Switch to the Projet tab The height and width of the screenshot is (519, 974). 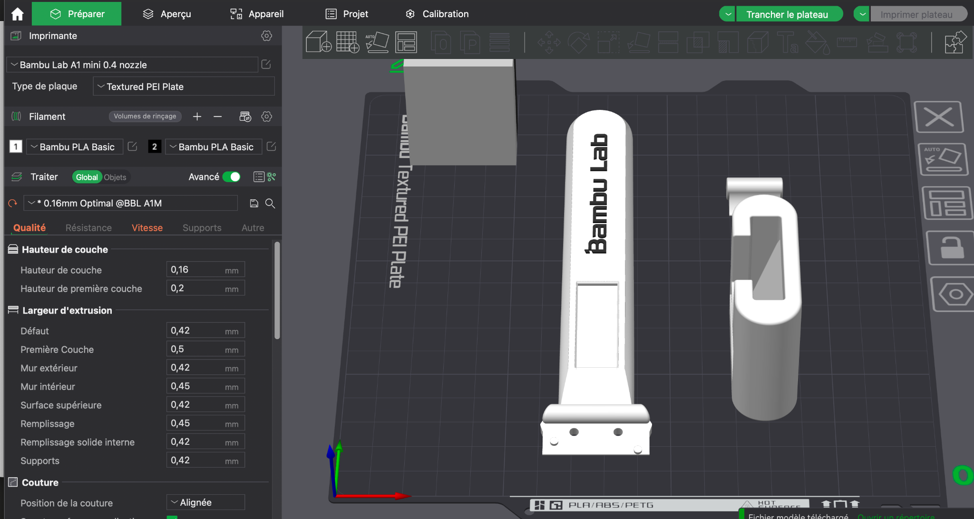[347, 14]
